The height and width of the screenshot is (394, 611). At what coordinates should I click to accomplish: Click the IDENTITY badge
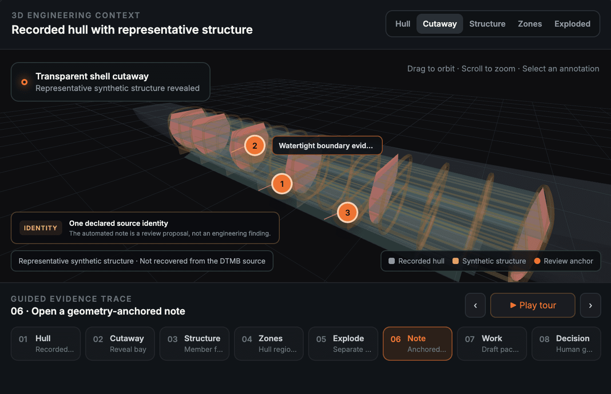coord(40,228)
